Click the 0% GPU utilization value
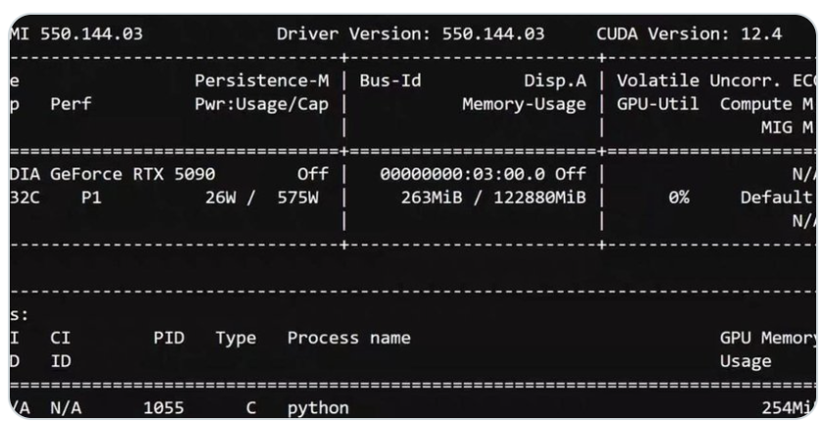 [677, 197]
